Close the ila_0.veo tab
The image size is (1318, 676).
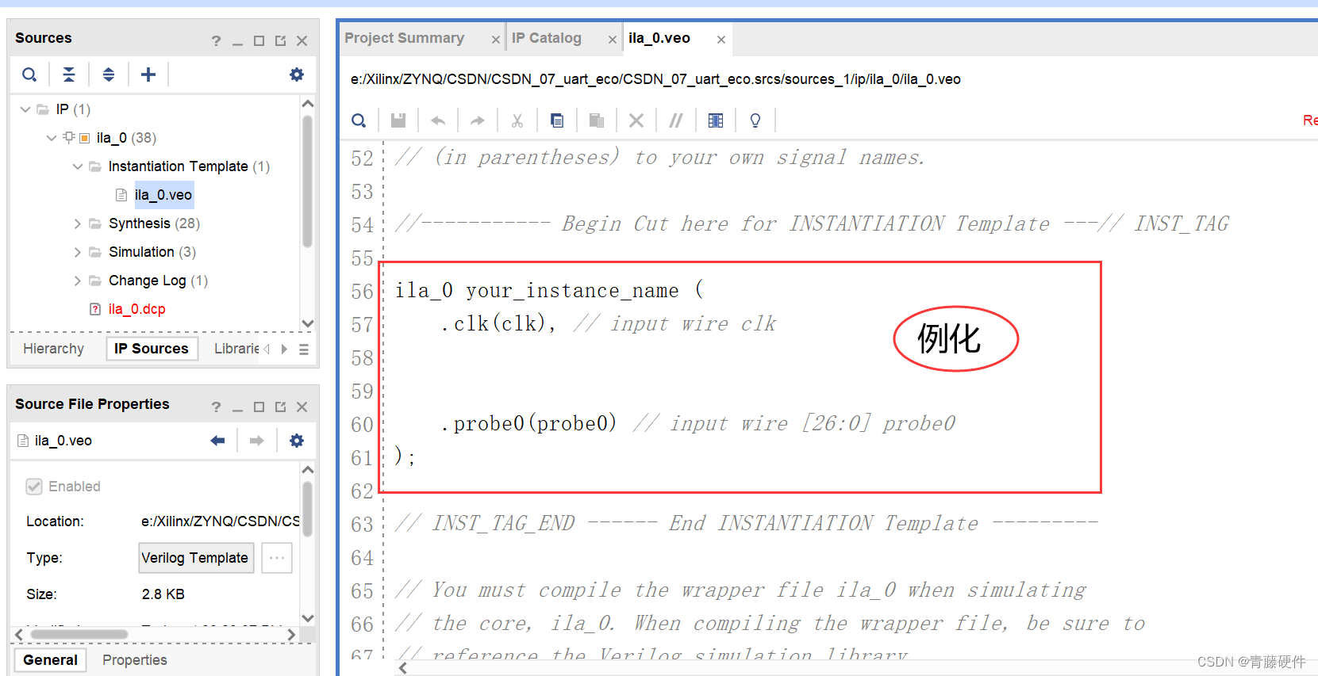(721, 40)
